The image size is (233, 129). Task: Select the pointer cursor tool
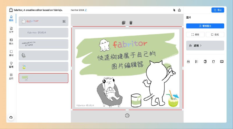(x=174, y=10)
